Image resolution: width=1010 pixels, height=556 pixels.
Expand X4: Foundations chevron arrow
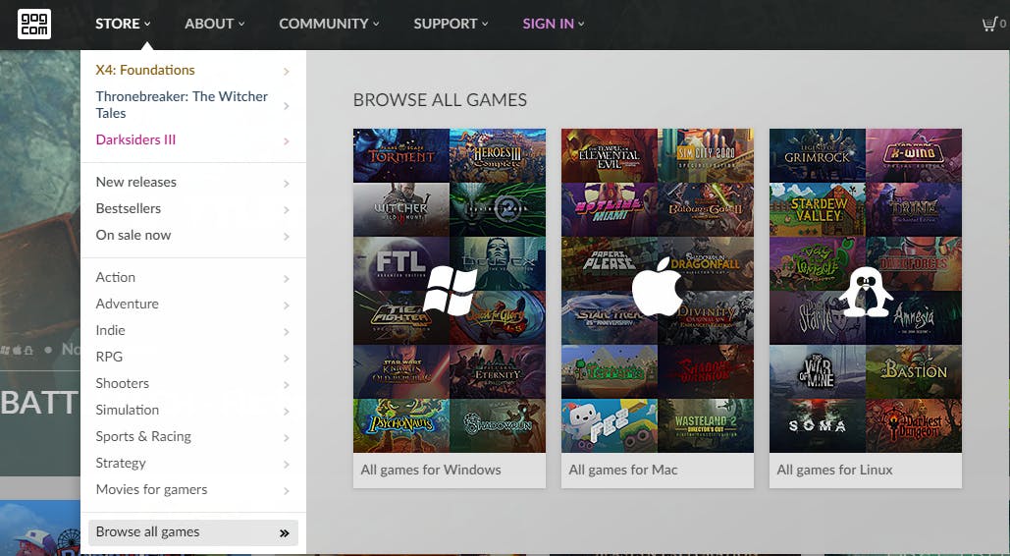287,71
